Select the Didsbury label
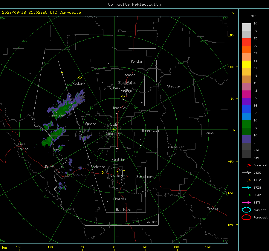The width and height of the screenshot is (269, 251). pos(113,134)
